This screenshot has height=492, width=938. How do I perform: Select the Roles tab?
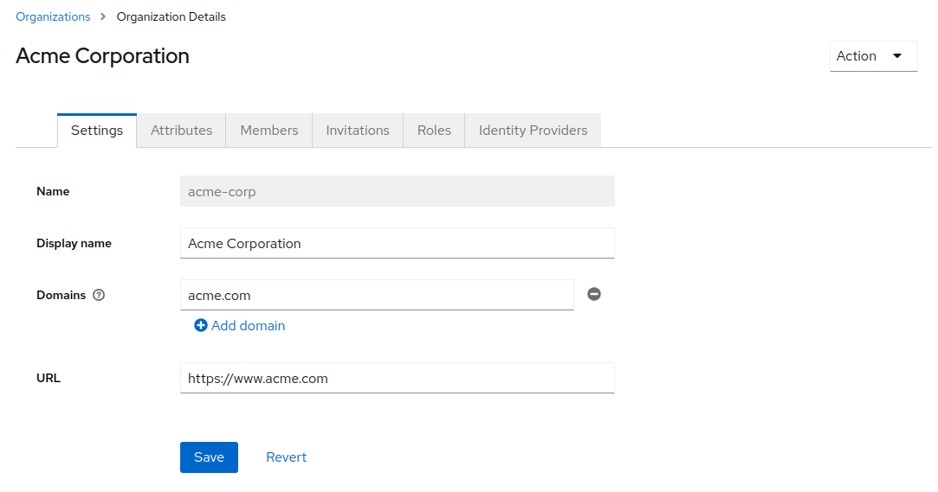pos(434,131)
